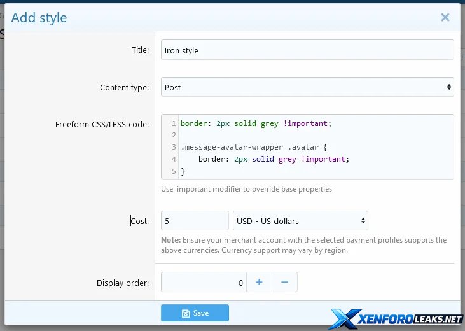Decrease display order with the minus icon
This screenshot has width=465, height=331.
pyautogui.click(x=284, y=282)
